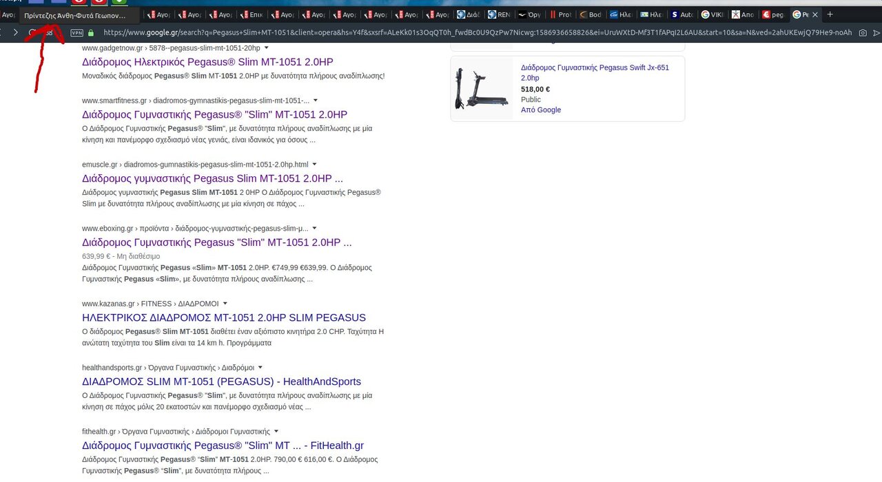Expand options arrow beside gadgetnow.gr URL
Viewport: 882px width, 482px height.
pos(267,48)
